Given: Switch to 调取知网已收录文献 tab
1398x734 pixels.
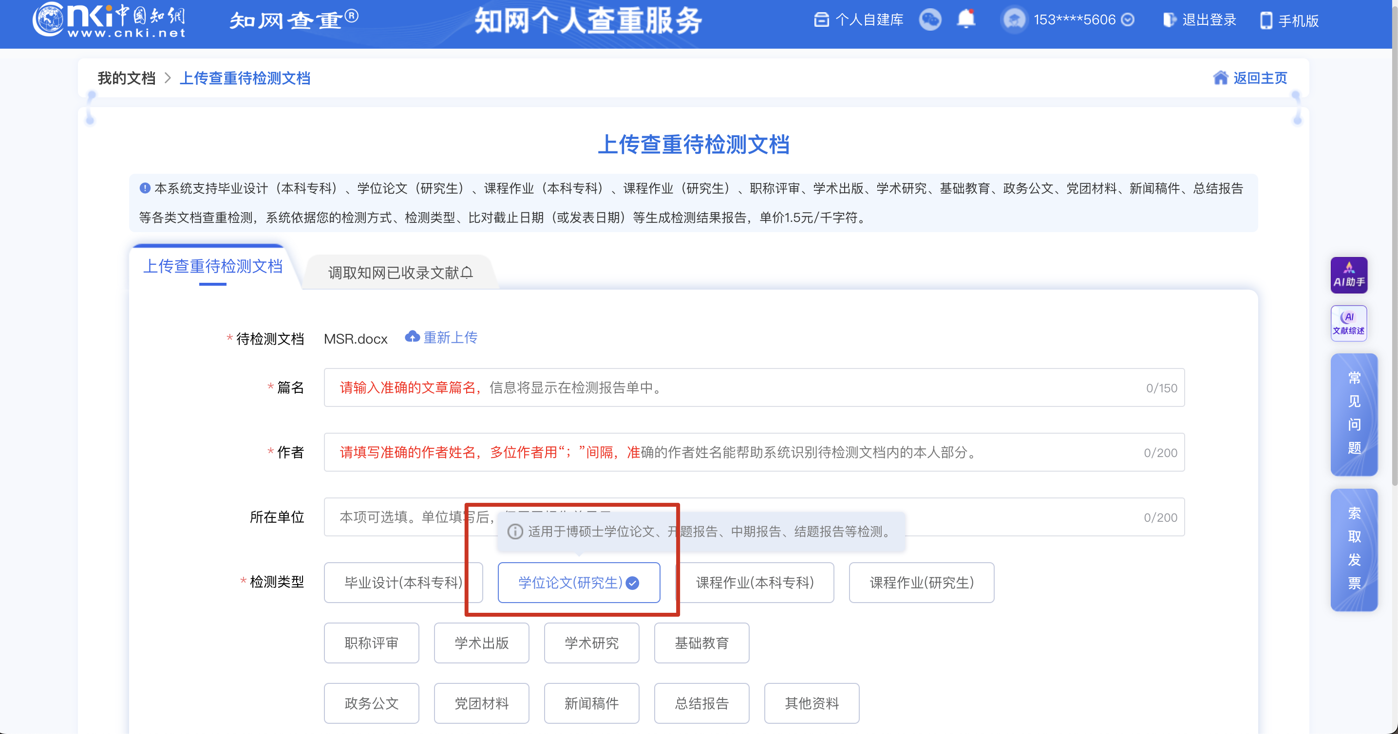Looking at the screenshot, I should tap(400, 272).
